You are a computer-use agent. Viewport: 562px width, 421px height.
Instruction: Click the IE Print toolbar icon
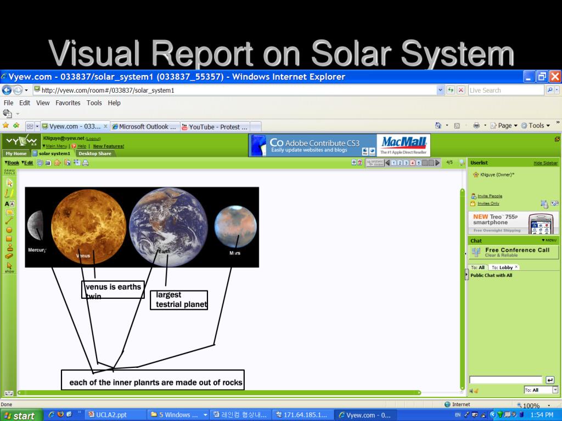click(x=476, y=126)
